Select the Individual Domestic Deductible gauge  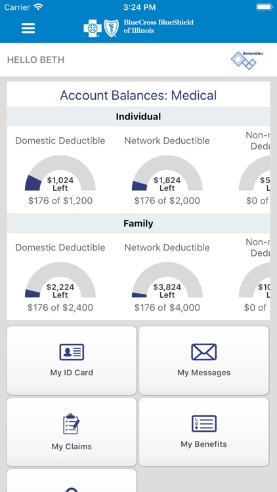(60, 173)
